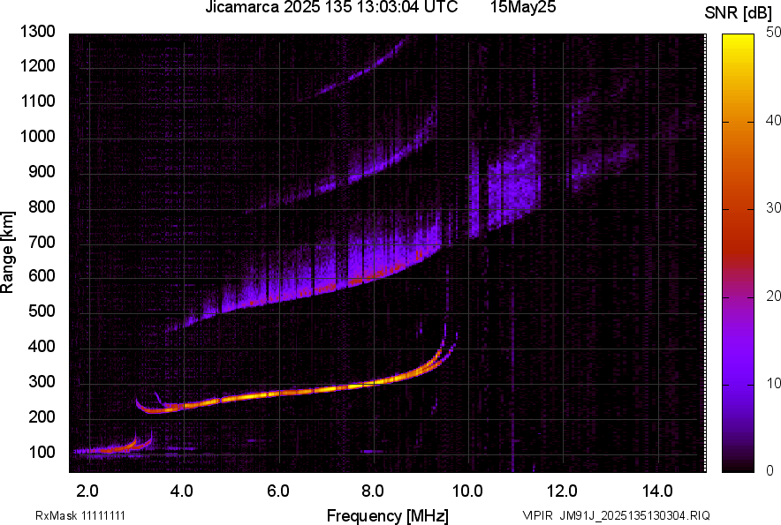Click the 'RxMask 11111111' footer text
The width and height of the screenshot is (781, 525).
[x=80, y=515]
